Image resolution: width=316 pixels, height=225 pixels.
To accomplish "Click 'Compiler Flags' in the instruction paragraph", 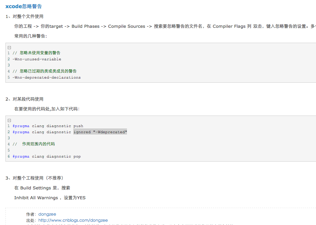I will tap(229, 26).
